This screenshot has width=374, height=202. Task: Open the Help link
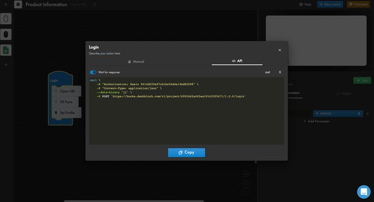point(305,4)
